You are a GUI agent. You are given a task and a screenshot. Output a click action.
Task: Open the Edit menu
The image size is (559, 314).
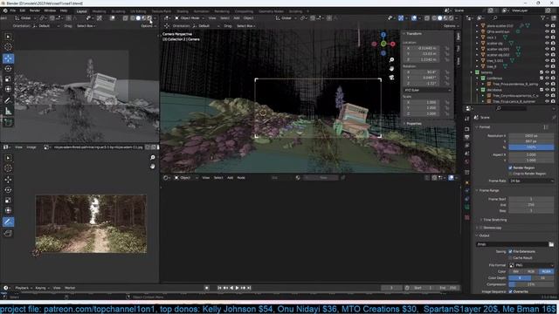pyautogui.click(x=23, y=10)
